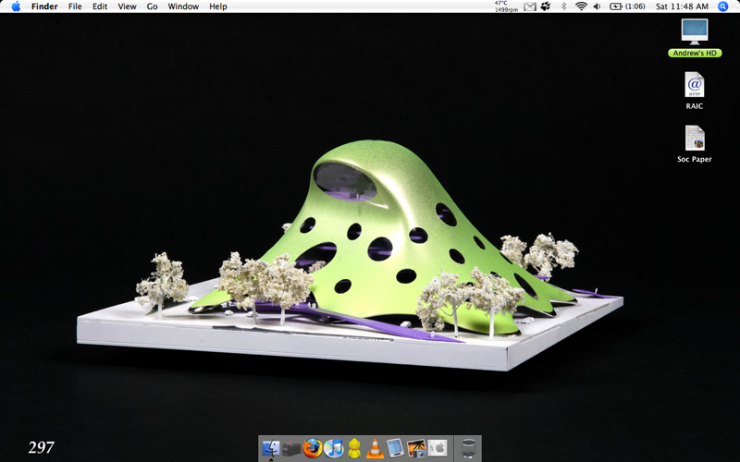This screenshot has height=462, width=740.
Task: Click the battery charging status icon
Action: point(615,6)
